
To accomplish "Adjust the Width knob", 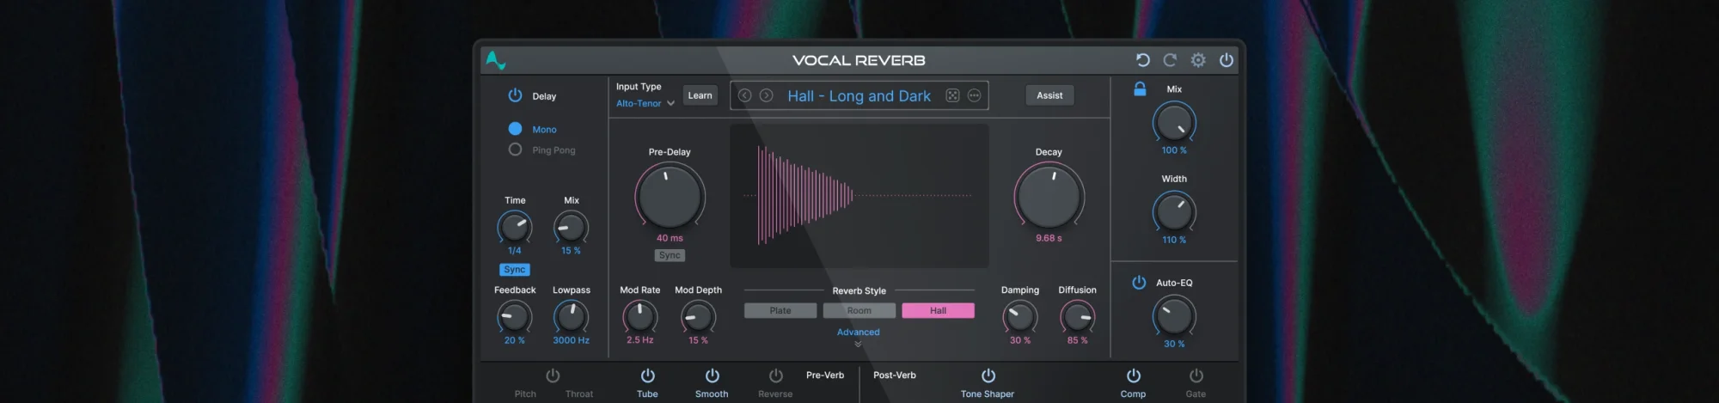I will [1174, 211].
